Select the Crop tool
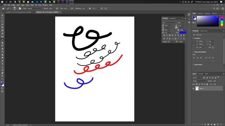 pyautogui.click(x=2, y=27)
